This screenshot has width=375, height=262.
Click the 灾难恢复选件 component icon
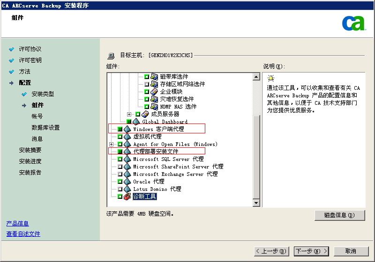coord(154,99)
